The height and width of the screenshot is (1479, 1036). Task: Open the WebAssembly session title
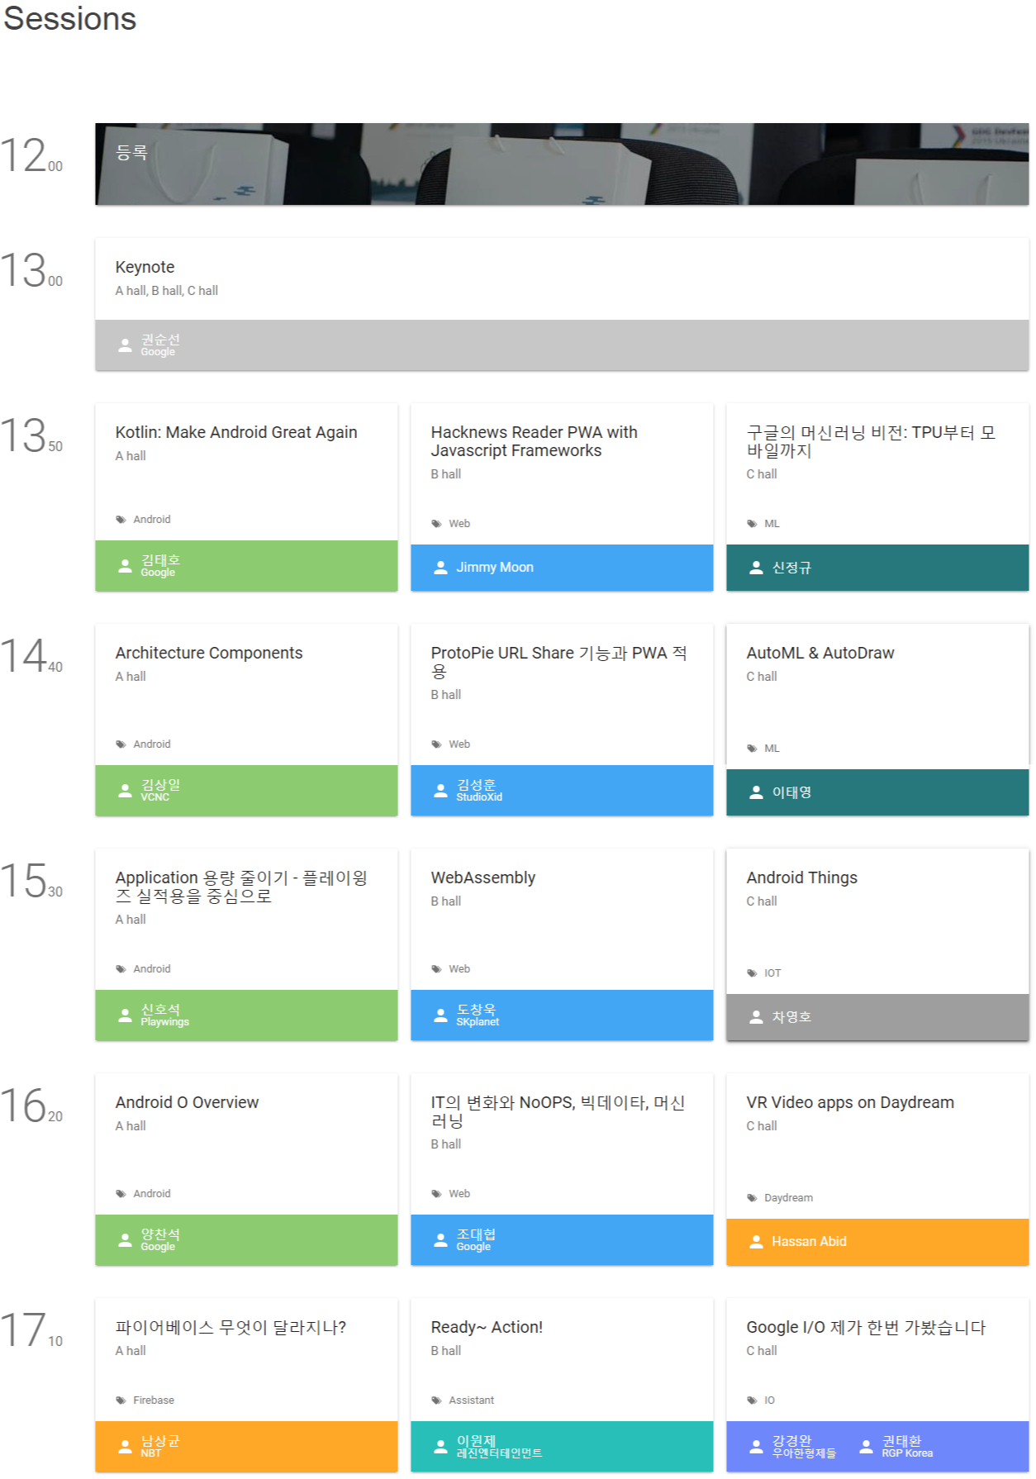coord(482,877)
